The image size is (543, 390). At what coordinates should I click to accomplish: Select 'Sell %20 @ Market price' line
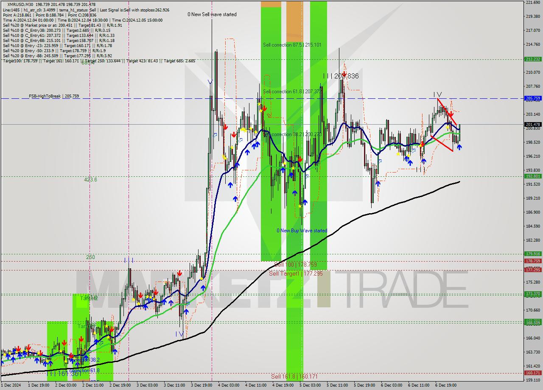[x=62, y=25]
